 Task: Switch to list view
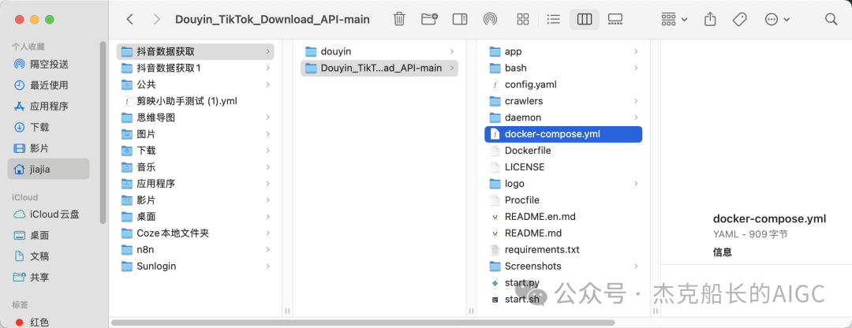pos(553,20)
